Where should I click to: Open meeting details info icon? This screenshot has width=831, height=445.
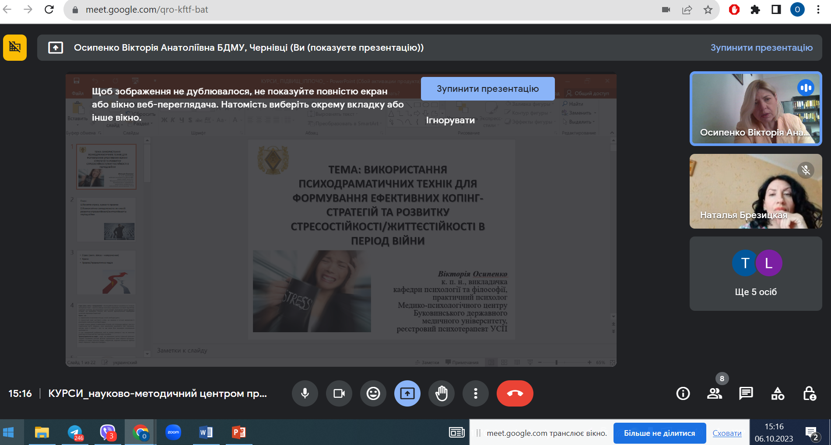[683, 393]
